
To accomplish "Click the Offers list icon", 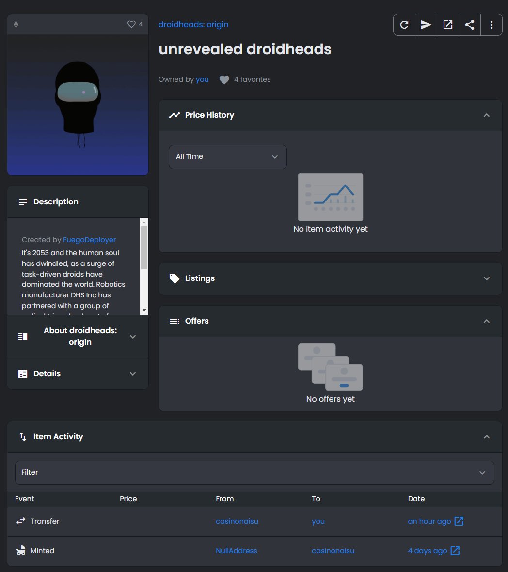I will 174,321.
